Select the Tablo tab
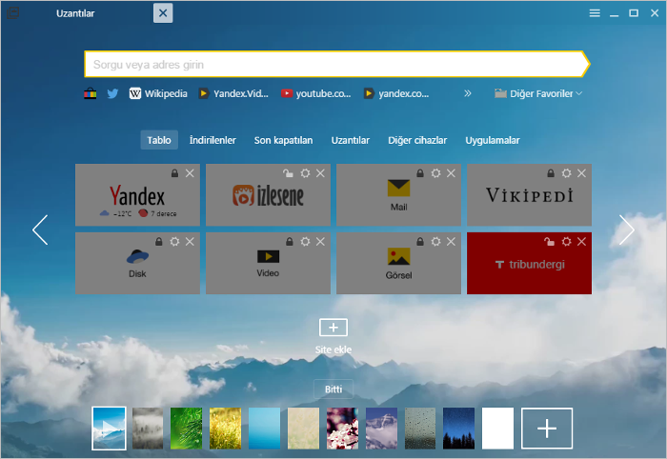 coord(159,140)
